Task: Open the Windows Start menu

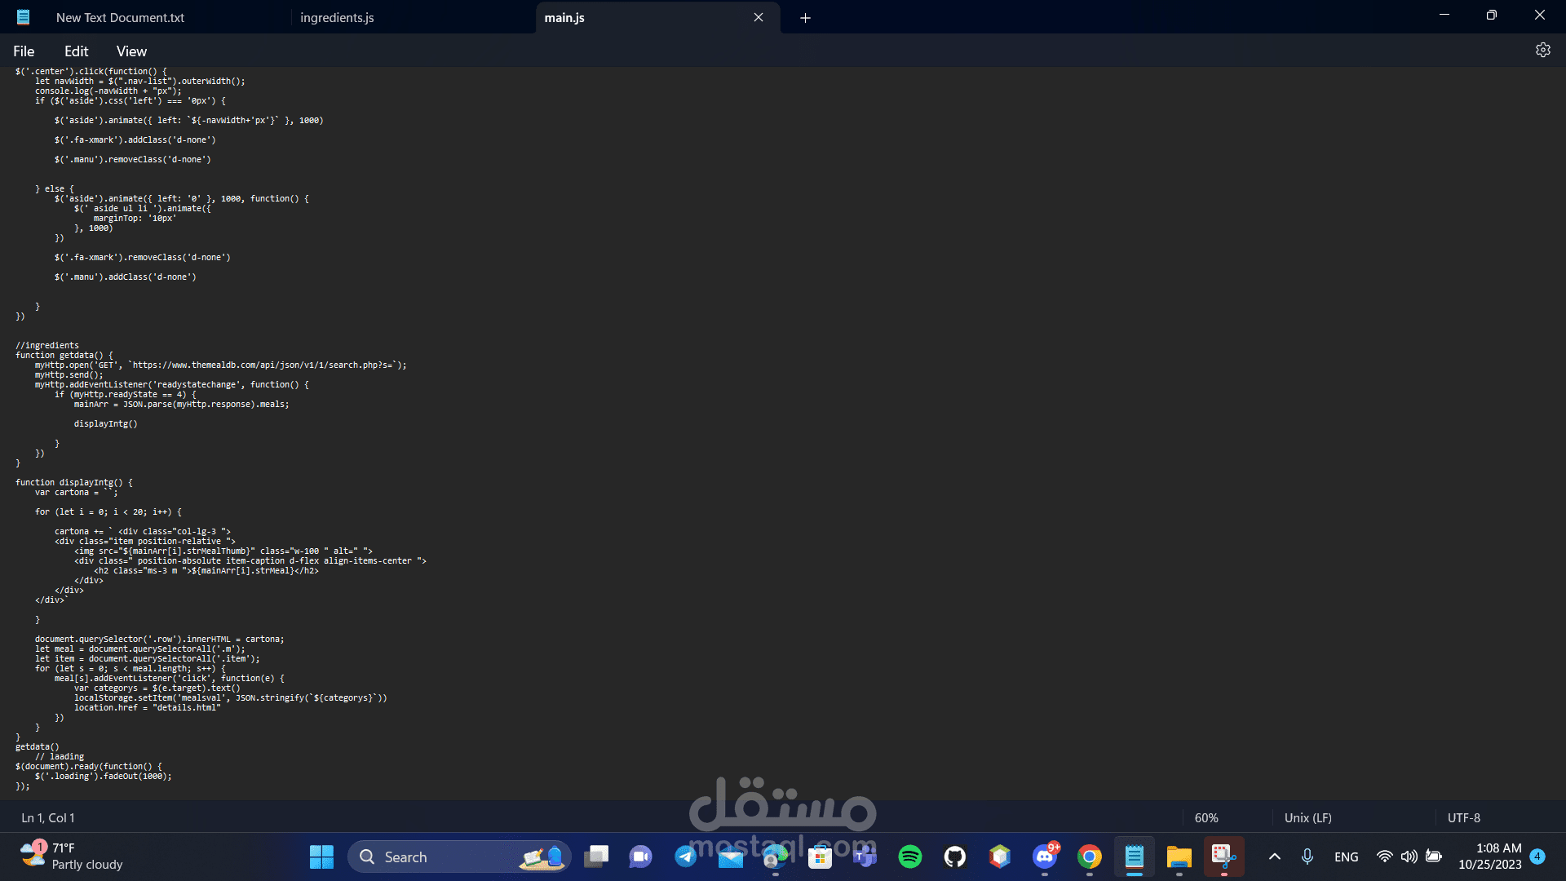Action: coord(321,857)
